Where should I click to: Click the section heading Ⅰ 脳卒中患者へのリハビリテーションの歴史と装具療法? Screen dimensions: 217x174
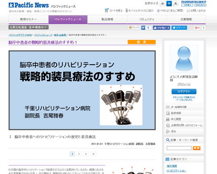click(53, 137)
